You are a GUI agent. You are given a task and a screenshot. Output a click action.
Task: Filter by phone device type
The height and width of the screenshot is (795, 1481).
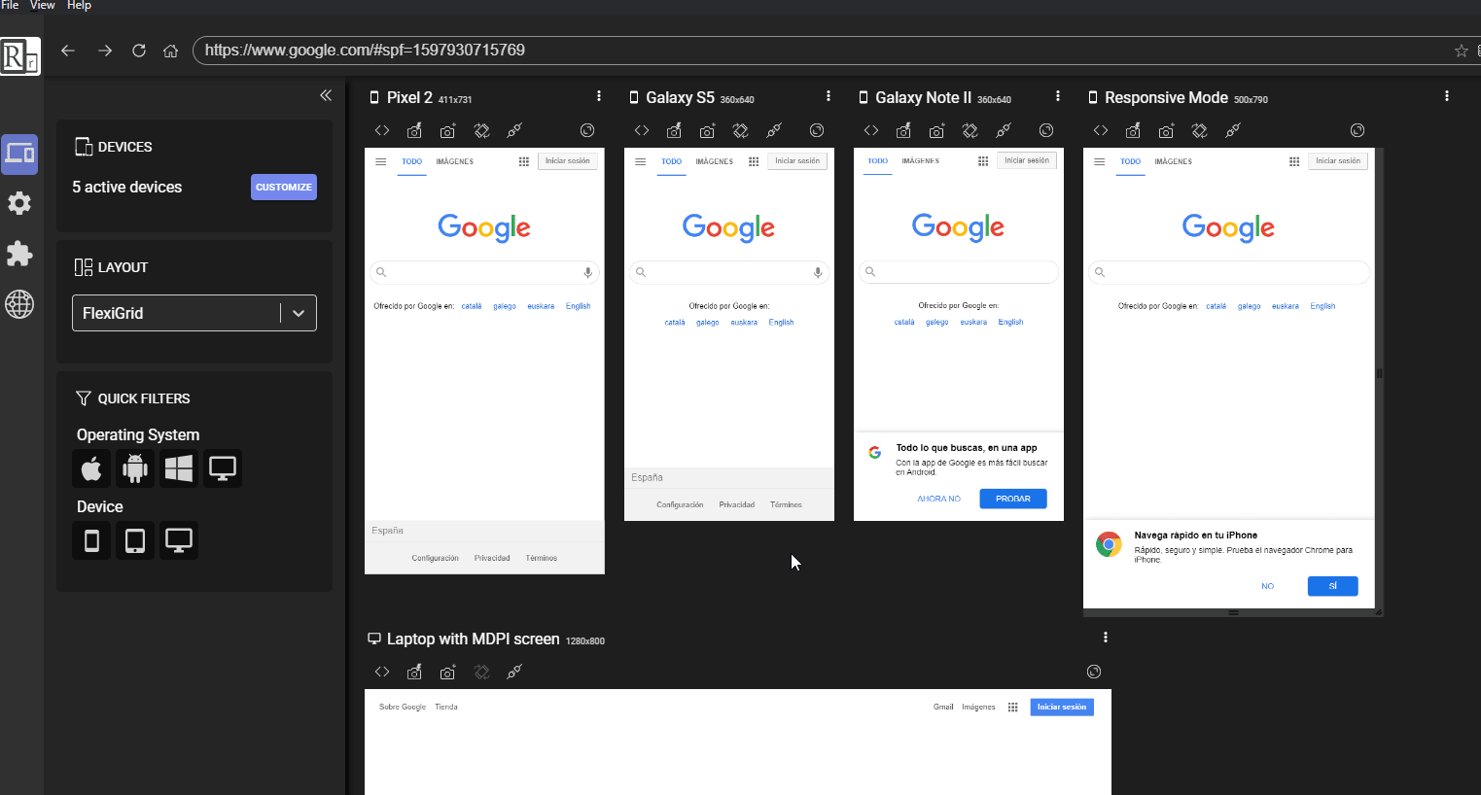[x=91, y=540]
